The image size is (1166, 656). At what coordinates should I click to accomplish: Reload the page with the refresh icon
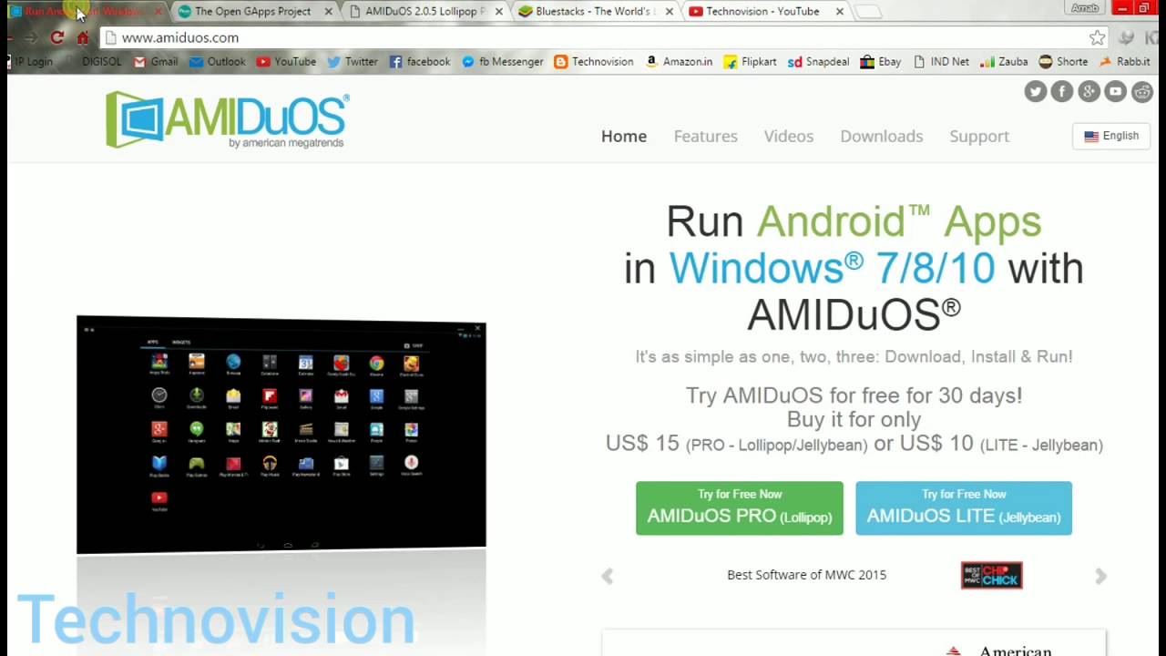tap(56, 37)
